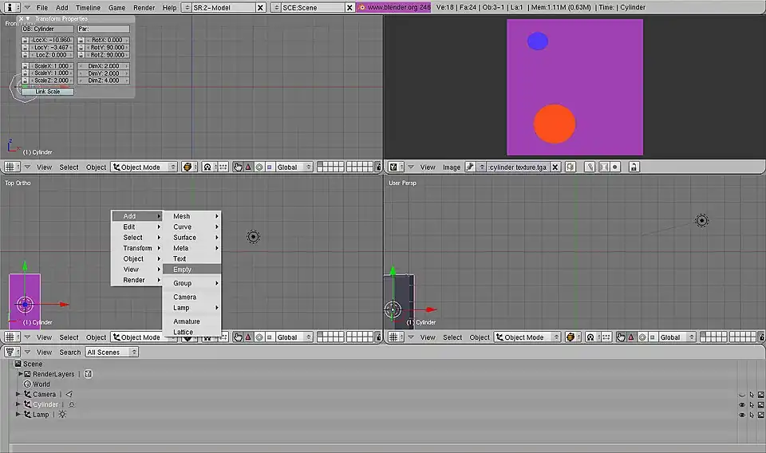Select the translate triangle manipulator in Front view header
The height and width of the screenshot is (453, 766).
click(248, 167)
